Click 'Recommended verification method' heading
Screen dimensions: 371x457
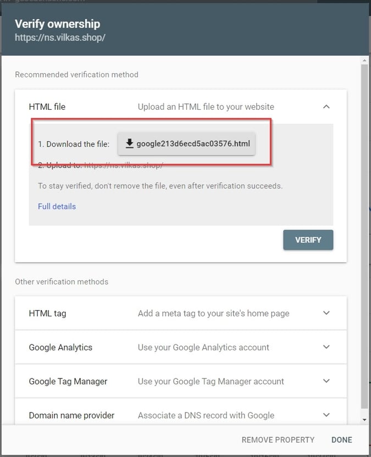tap(77, 75)
